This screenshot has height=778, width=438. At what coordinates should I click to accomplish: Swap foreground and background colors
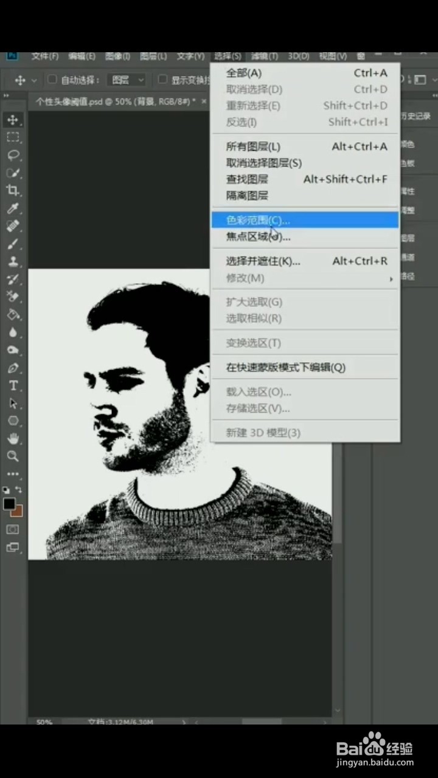tap(19, 490)
